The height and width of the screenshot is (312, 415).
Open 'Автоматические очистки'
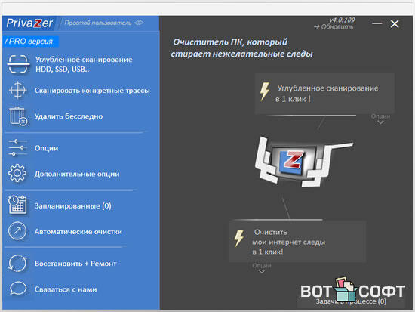pyautogui.click(x=78, y=232)
